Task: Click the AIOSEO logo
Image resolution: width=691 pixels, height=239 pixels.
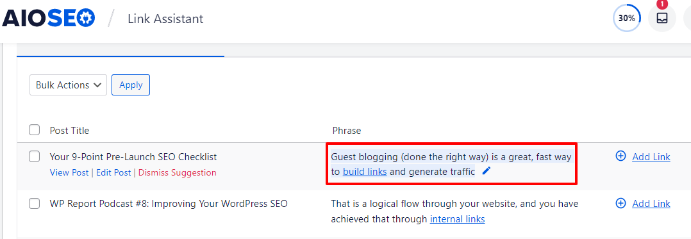Action: click(48, 18)
